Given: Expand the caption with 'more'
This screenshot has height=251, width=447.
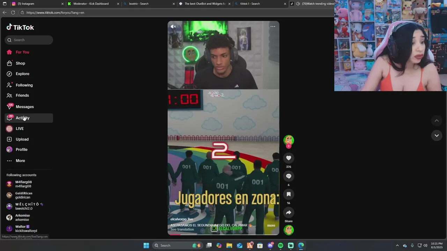Looking at the screenshot, I should (x=271, y=226).
